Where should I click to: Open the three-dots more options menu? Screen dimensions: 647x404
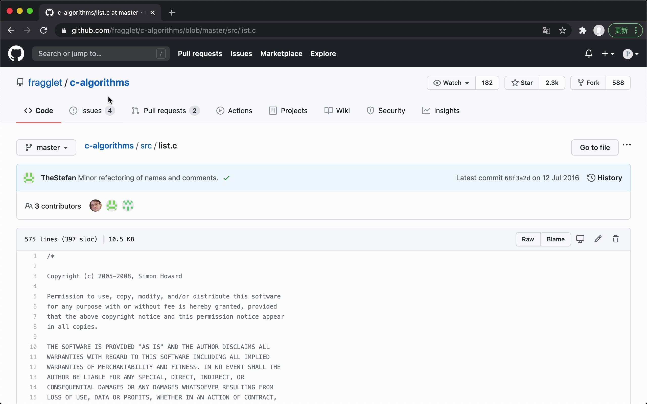[627, 145]
